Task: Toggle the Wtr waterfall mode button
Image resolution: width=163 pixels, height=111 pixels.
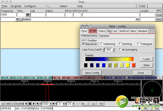Action: pos(8,104)
